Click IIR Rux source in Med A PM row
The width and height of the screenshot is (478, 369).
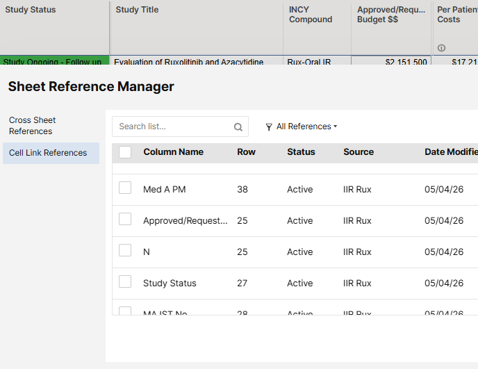click(357, 190)
